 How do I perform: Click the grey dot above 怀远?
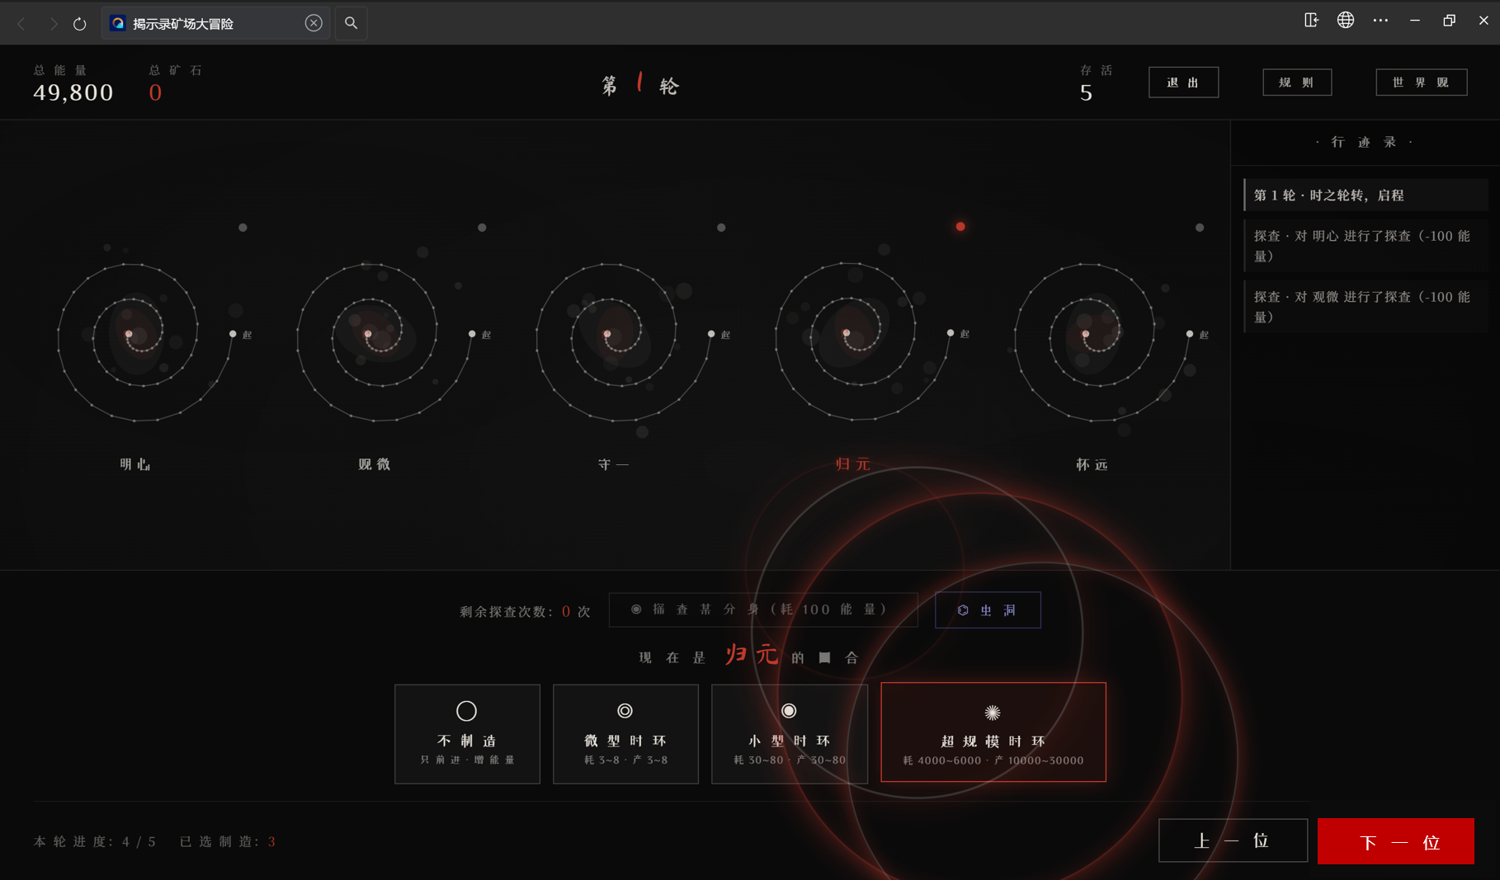pos(1200,228)
